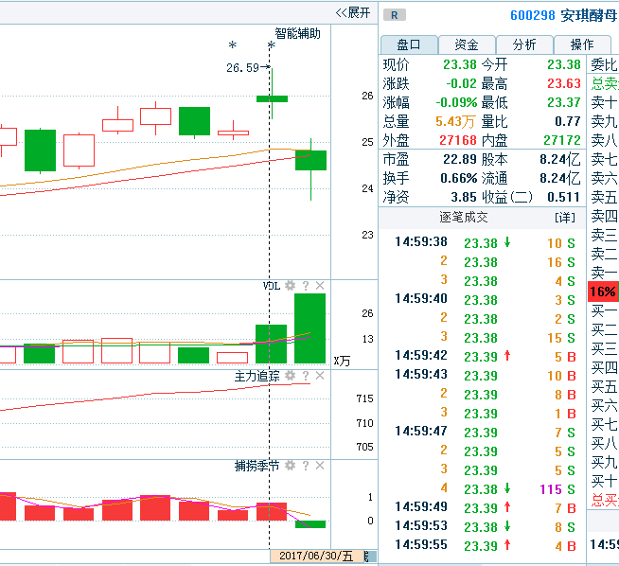Close the 捕捞季节 indicator panel
The height and width of the screenshot is (566, 619).
tap(320, 467)
